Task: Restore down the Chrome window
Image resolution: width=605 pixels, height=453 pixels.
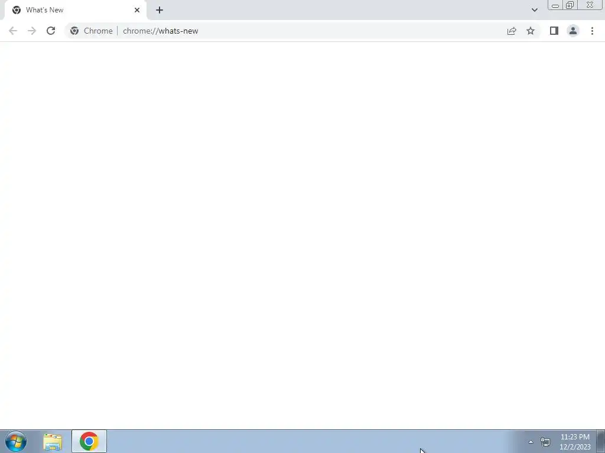Action: point(570,5)
